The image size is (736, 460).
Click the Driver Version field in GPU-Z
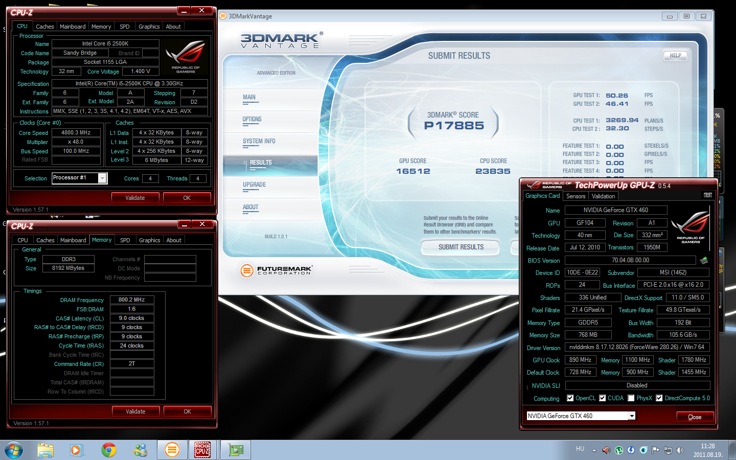pos(637,347)
